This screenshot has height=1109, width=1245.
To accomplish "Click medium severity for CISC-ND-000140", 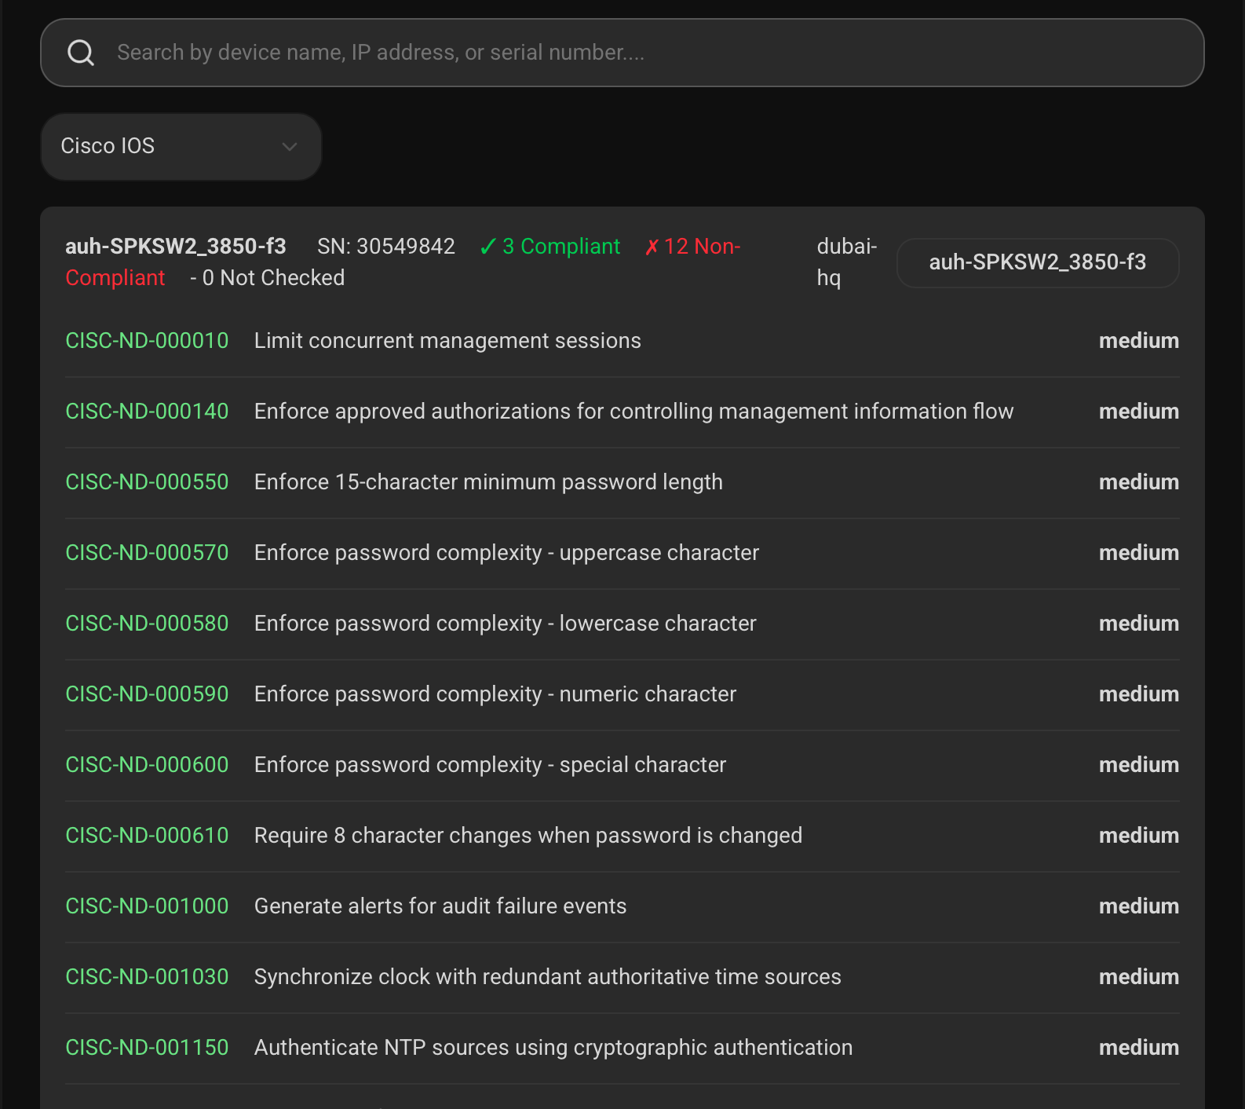I will 1139,412.
